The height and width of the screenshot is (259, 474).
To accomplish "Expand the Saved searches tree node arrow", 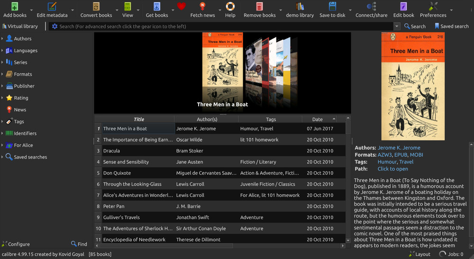I will click(2, 157).
